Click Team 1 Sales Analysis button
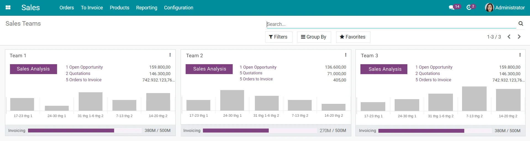530x141 pixels. tap(33, 69)
